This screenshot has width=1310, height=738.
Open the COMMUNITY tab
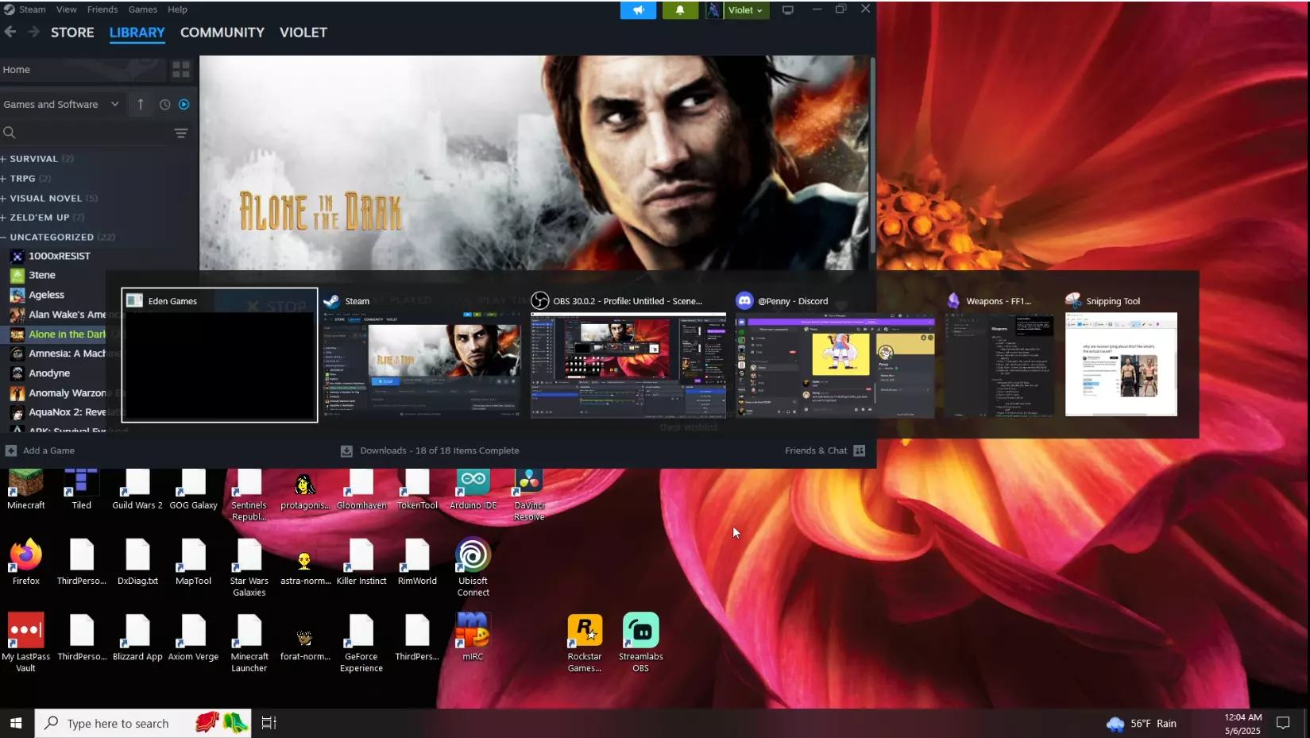(x=222, y=33)
